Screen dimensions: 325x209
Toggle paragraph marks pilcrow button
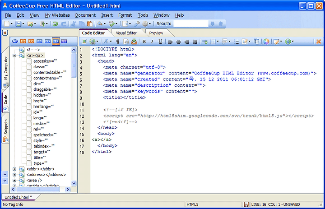(x=117, y=42)
